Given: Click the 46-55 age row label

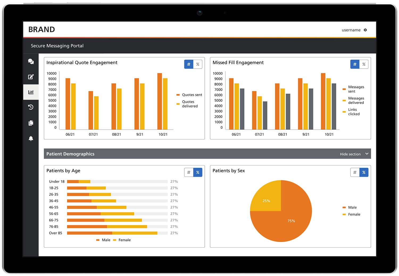Looking at the screenshot, I should tap(53, 207).
